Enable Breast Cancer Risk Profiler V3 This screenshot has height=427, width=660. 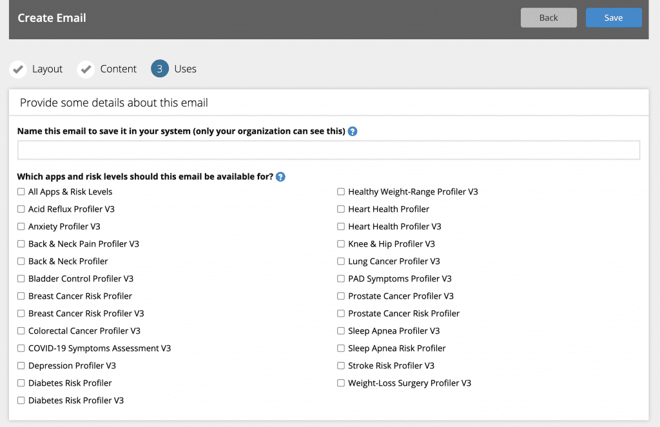click(x=21, y=314)
